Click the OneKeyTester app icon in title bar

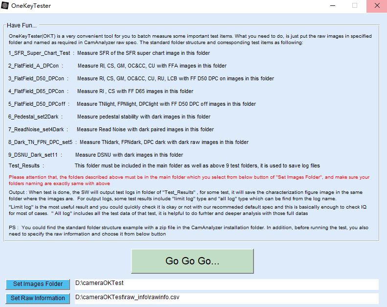5,5
